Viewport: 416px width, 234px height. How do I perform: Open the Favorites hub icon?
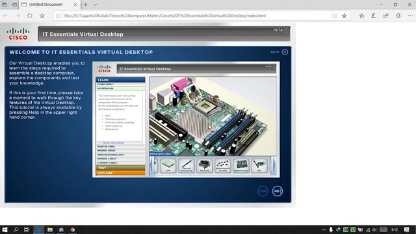[361, 16]
